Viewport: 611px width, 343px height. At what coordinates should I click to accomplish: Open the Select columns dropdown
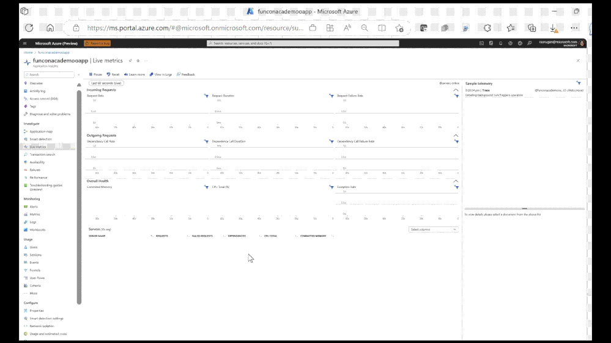pos(433,229)
